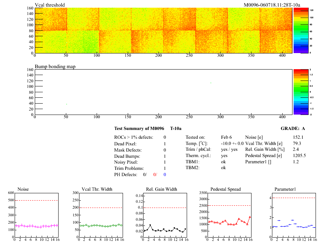Click the green defect dot near x=285
Viewport: 328px width, 246px height.
211,83
